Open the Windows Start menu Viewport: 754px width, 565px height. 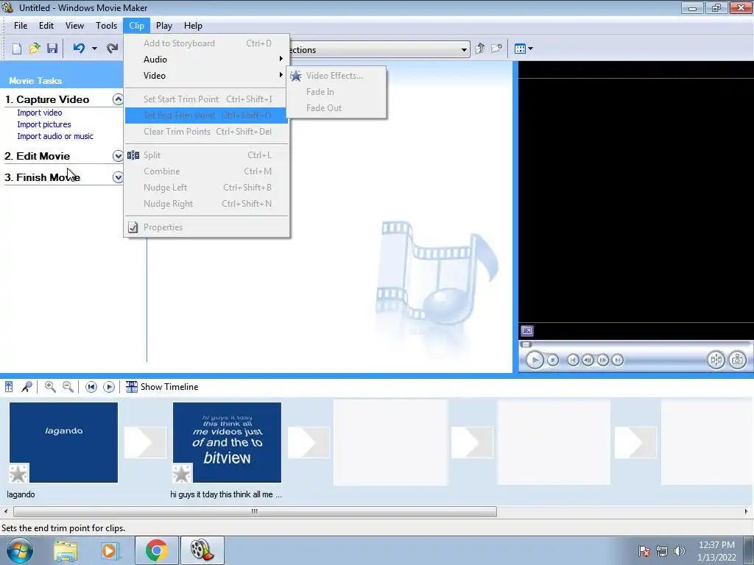(18, 550)
